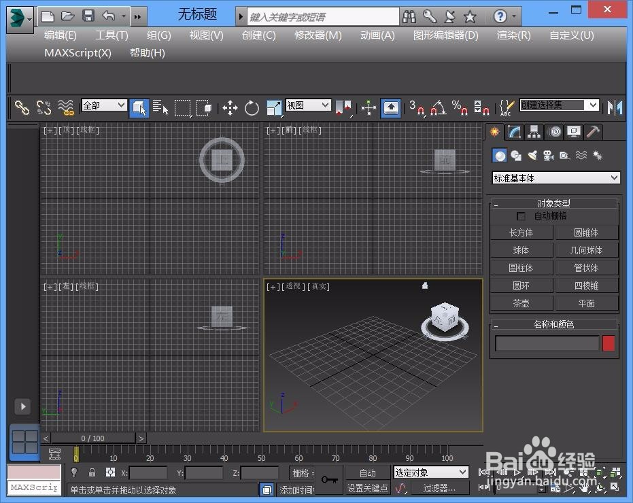The height and width of the screenshot is (503, 633).
Task: Toggle the Spinner Snap button
Action: (x=481, y=108)
